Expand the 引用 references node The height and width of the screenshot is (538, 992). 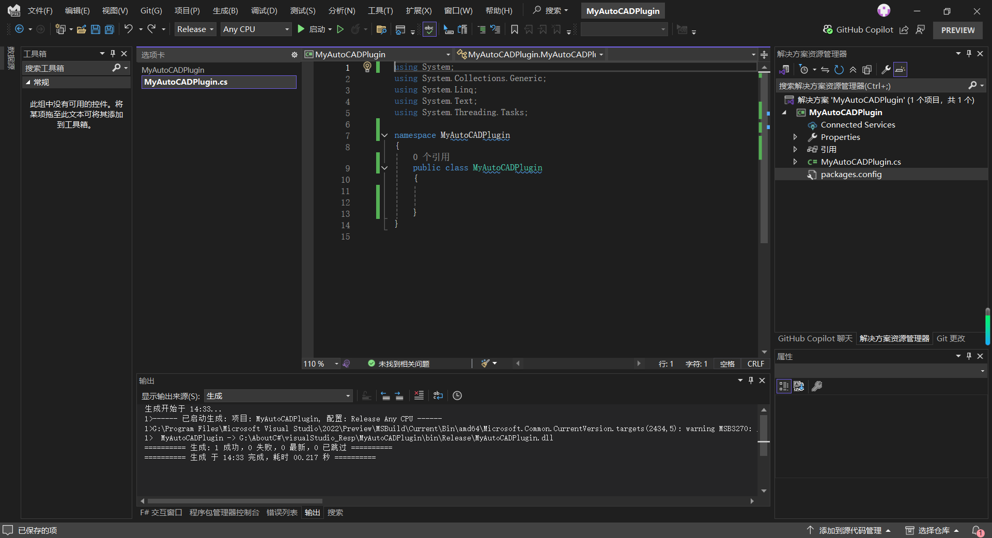tap(795, 149)
